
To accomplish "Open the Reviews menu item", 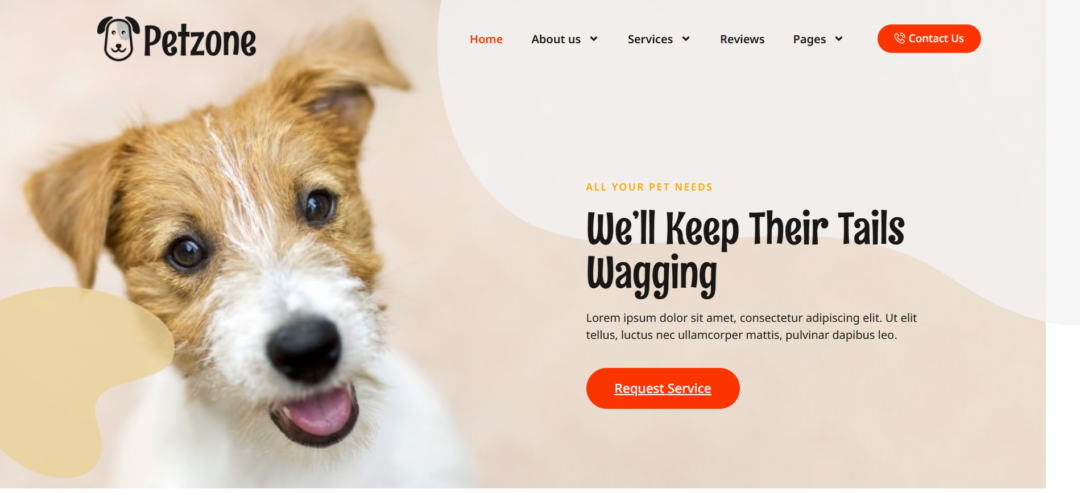I will (742, 39).
